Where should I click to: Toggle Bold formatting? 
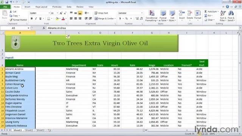(x=32, y=19)
